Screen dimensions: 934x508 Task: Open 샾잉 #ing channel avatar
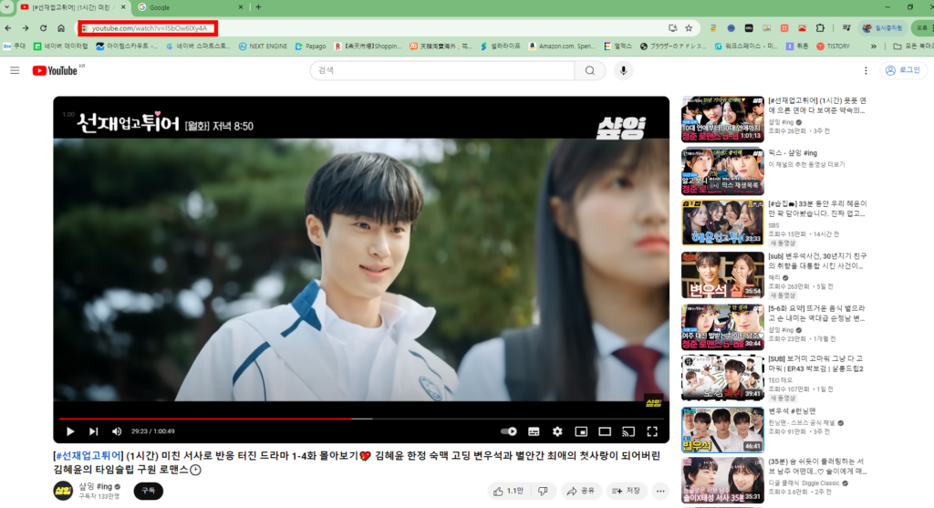coord(63,491)
